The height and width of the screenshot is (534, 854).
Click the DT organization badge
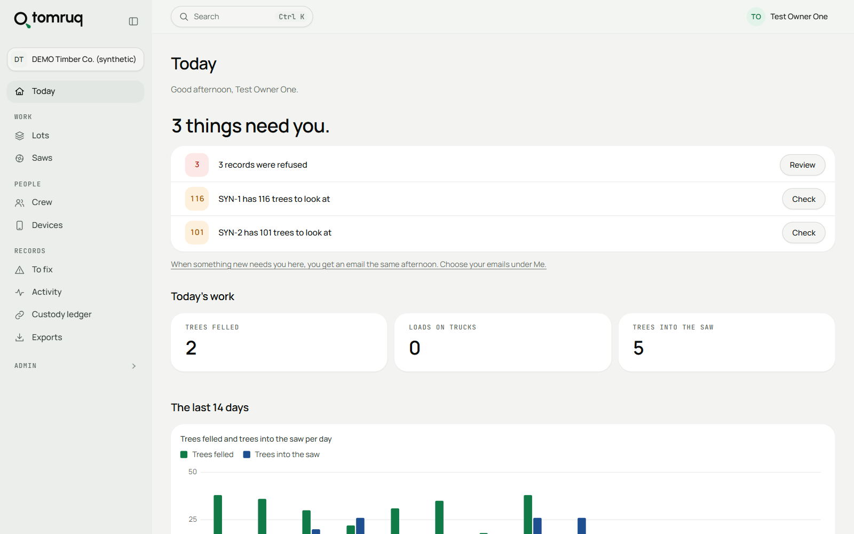tap(19, 59)
